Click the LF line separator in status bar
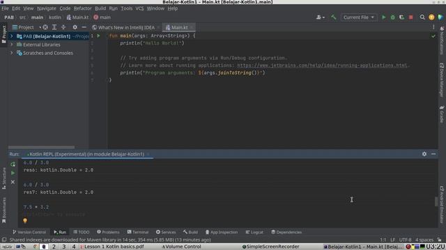The width and height of the screenshot is (446, 250). (392, 240)
